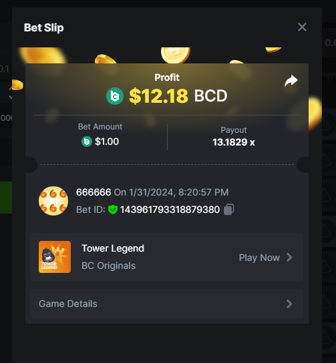Expand Game Details chevron
336x363 pixels.
tap(289, 304)
